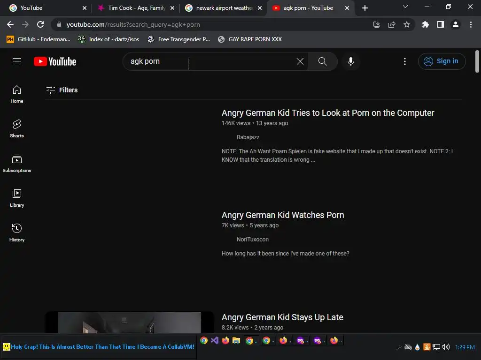This screenshot has height=360, width=481.
Task: Open the YouTube hamburger guide menu
Action: click(17, 61)
